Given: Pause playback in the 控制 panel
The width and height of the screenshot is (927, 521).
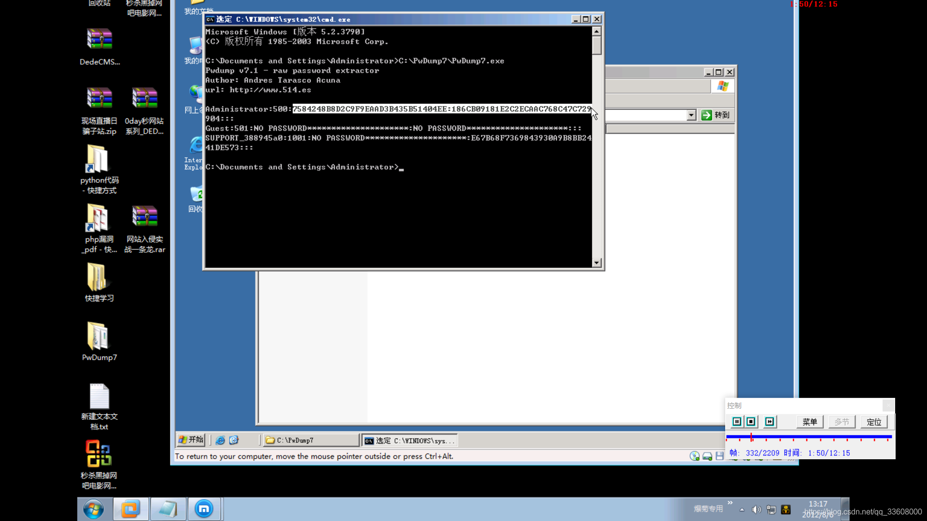Looking at the screenshot, I should tap(737, 422).
